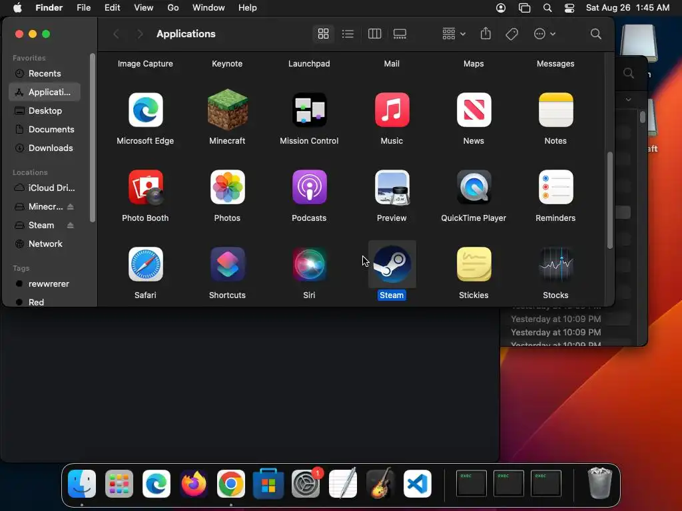This screenshot has width=682, height=511.
Task: Eject the Steam volume in sidebar
Action: (71, 226)
